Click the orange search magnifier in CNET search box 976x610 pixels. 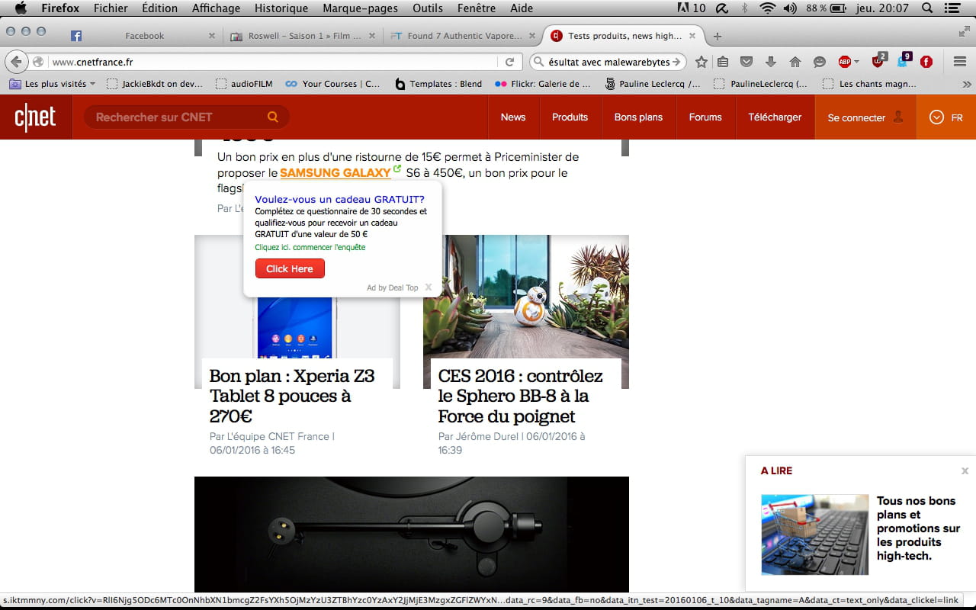(273, 117)
